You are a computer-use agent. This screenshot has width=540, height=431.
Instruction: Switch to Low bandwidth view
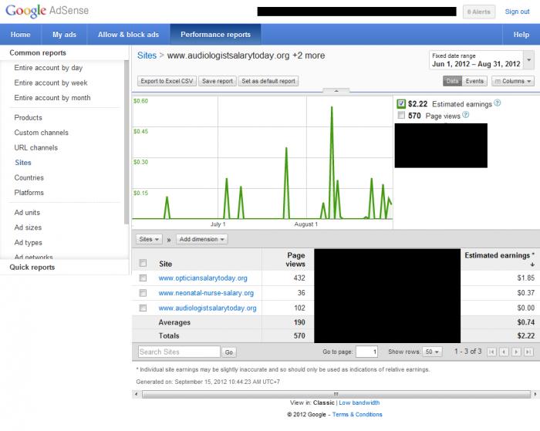(x=359, y=402)
